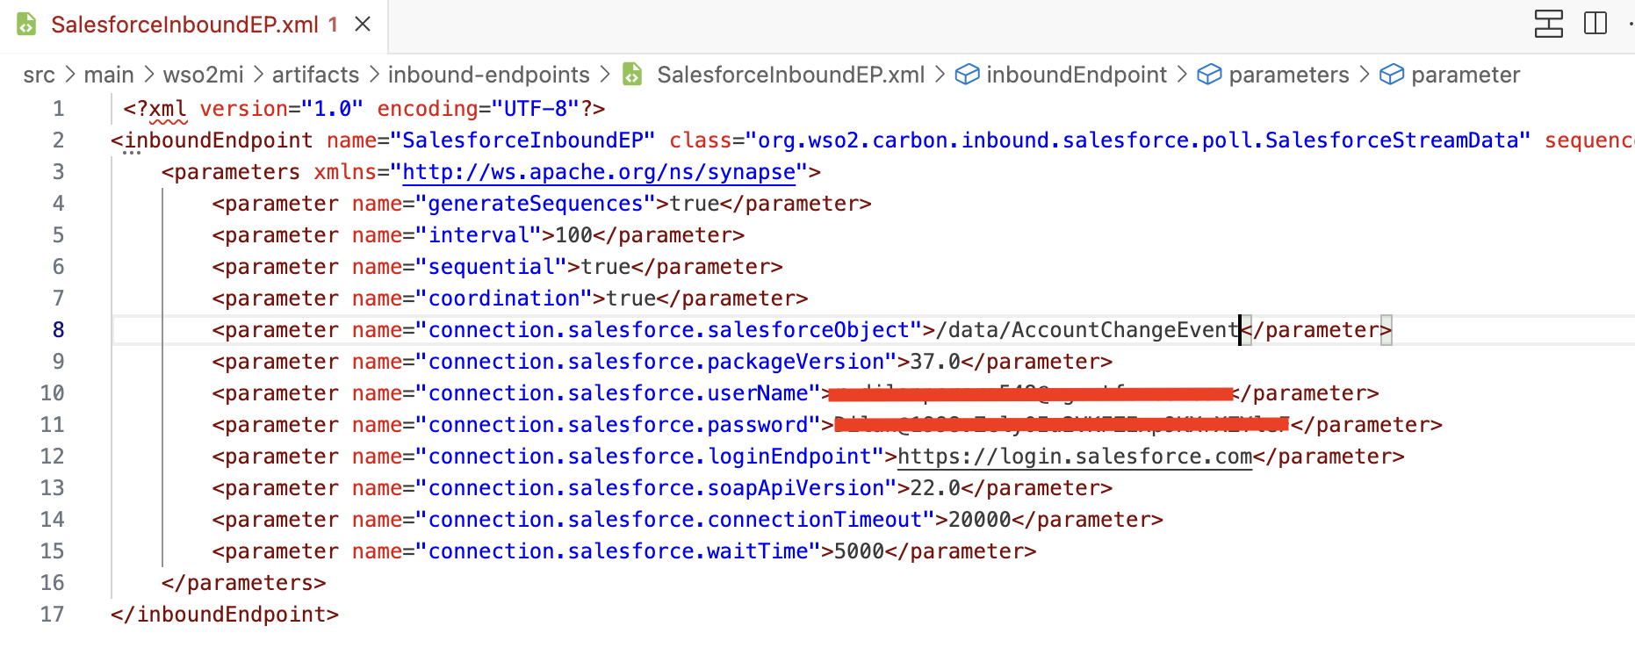Click the packageVersion value 37.0
This screenshot has height=662, width=1635.
point(935,362)
